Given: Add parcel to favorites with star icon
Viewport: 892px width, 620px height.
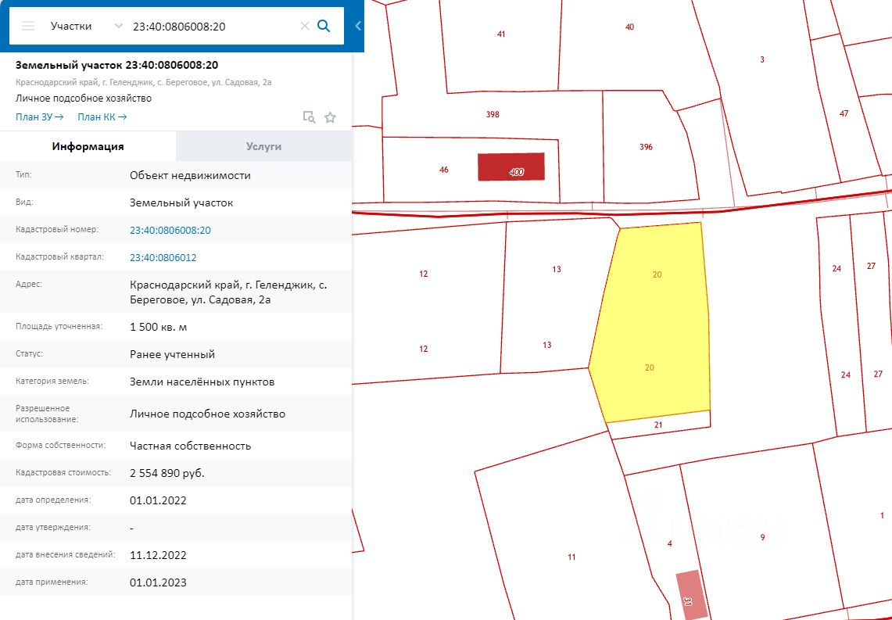Looking at the screenshot, I should click(x=330, y=117).
